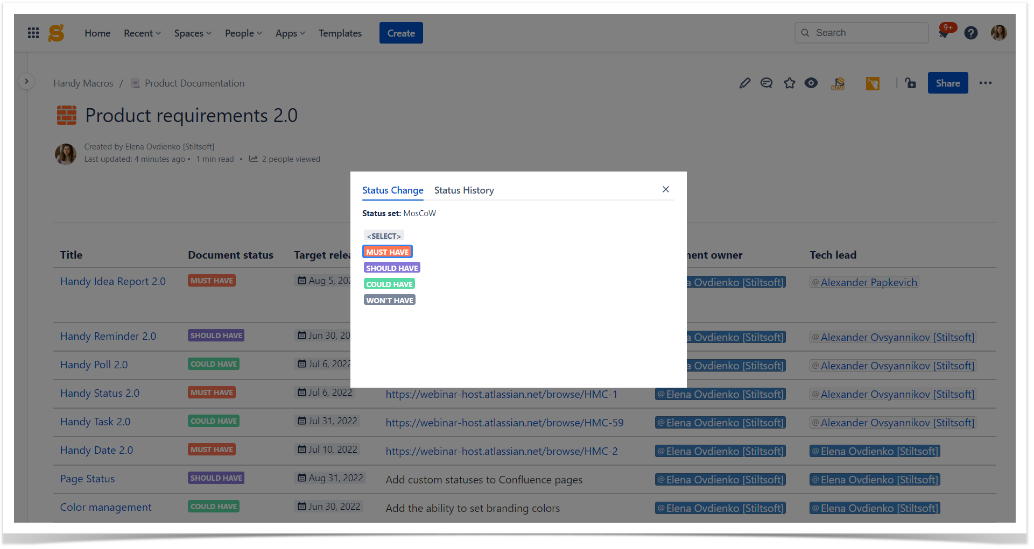
Task: Open the HMC-1 Jira browse link
Action: (x=502, y=394)
